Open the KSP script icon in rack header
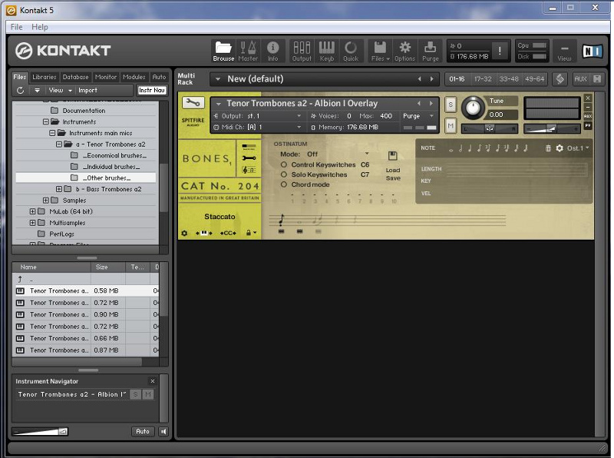This screenshot has height=458, width=614. click(560, 79)
